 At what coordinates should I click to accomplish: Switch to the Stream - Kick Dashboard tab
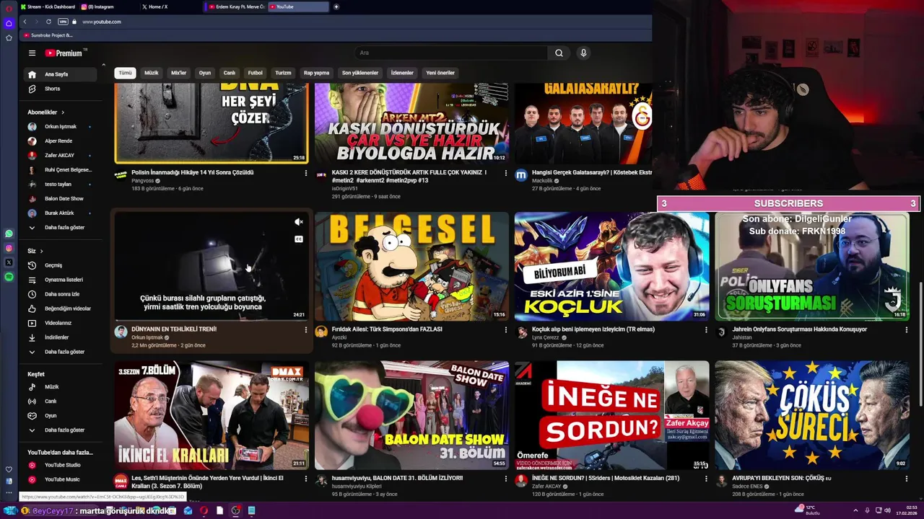(x=47, y=6)
